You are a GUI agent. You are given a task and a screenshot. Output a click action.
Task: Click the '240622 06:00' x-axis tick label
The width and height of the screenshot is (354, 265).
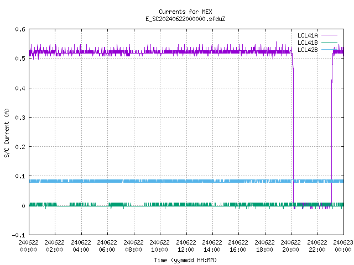(x=107, y=246)
